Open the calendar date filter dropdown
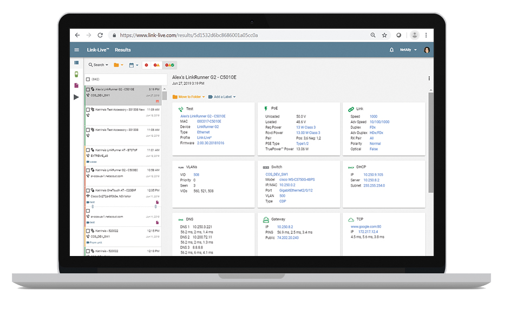Image resolution: width=510 pixels, height=315 pixels. click(133, 65)
